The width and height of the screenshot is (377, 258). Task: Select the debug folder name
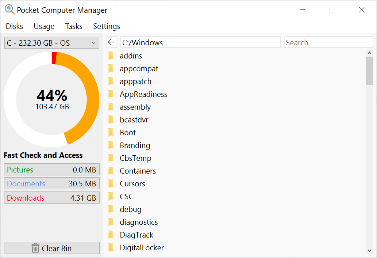tap(131, 209)
